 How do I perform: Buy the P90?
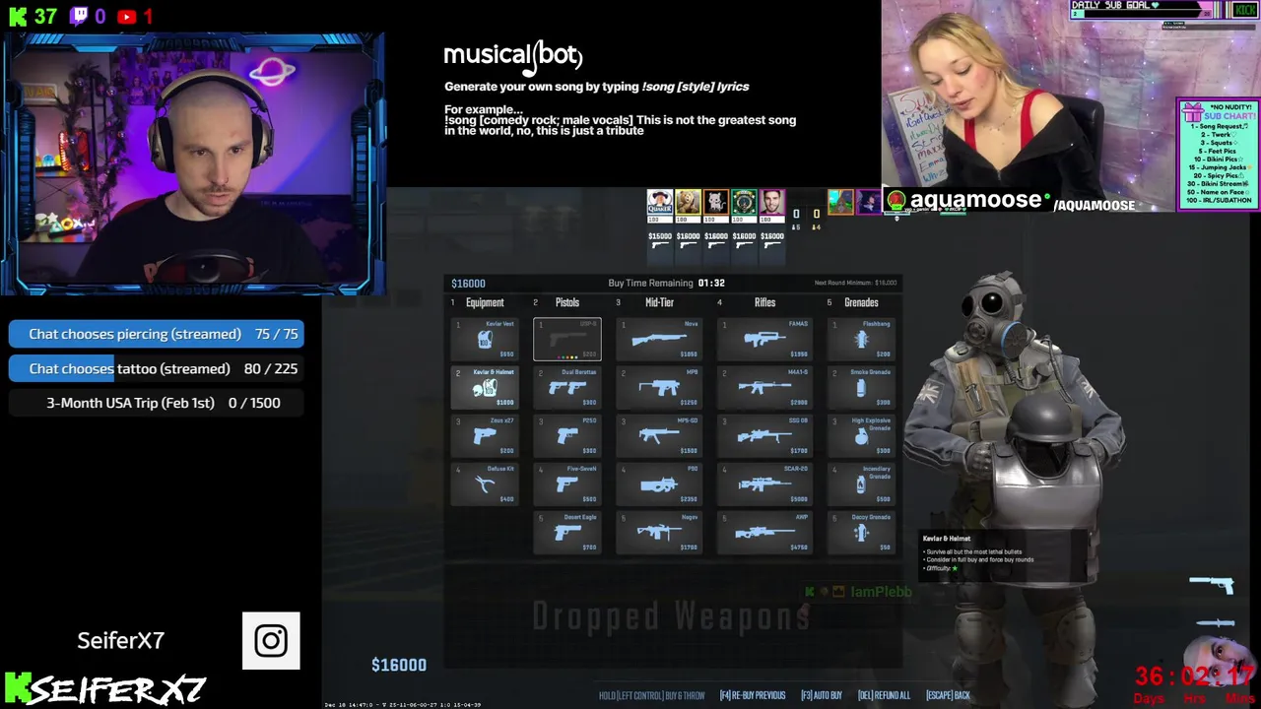click(x=659, y=483)
